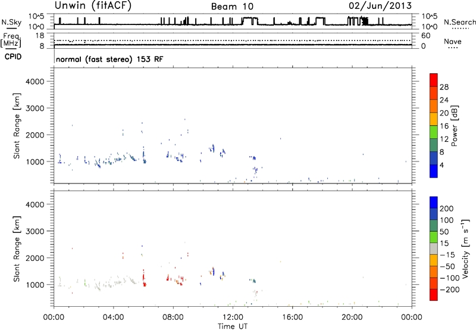Viewport: 476px width, 330px height.
Task: Pick the green Velocity segment between 15 and 50
Action: click(x=434, y=237)
